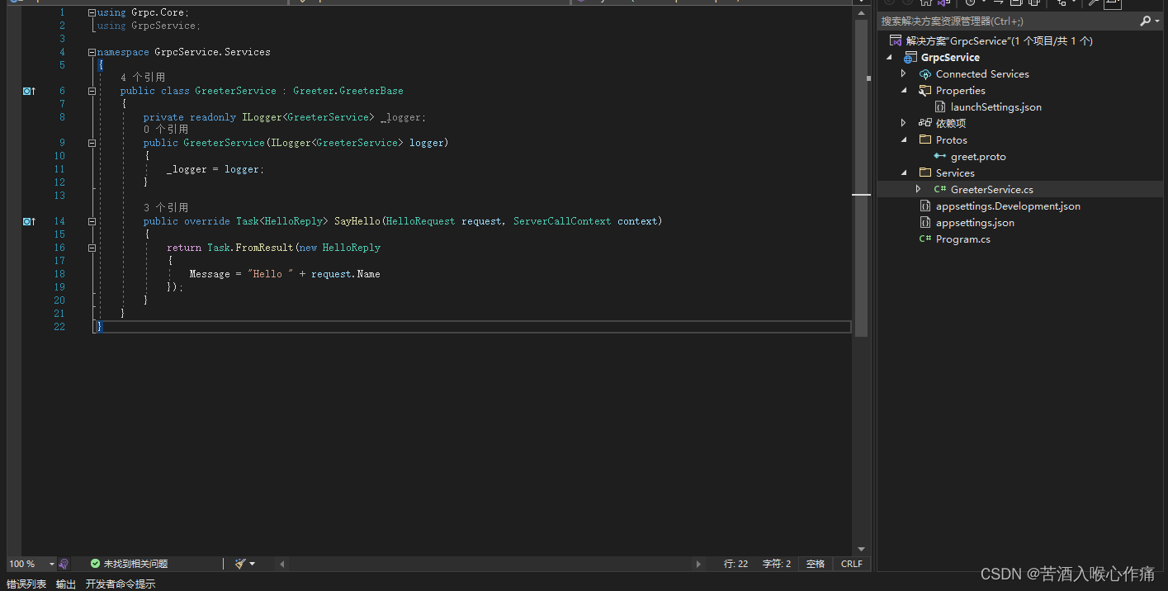
Task: Click the CRLF line ending indicator
Action: coord(851,564)
